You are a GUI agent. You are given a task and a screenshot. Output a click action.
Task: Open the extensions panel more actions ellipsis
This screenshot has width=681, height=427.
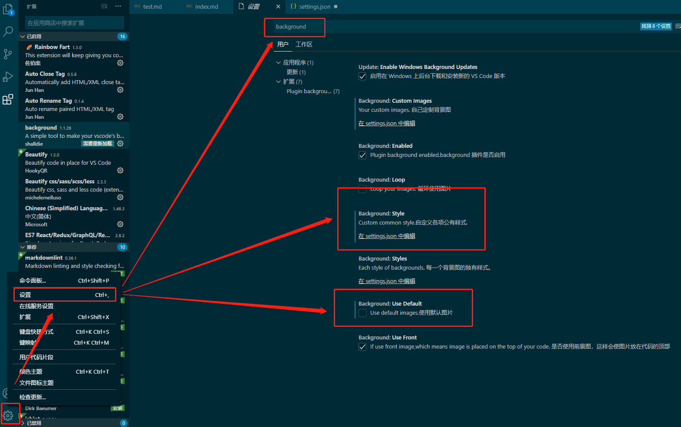[x=118, y=6]
